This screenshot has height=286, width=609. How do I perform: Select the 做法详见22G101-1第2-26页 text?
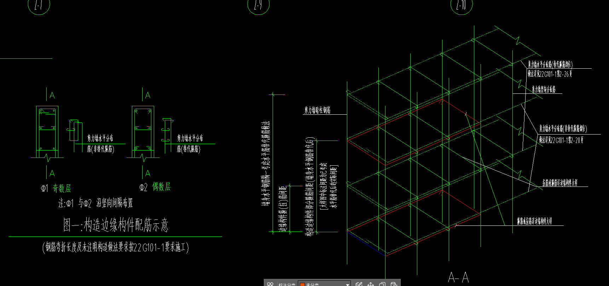coord(550,74)
